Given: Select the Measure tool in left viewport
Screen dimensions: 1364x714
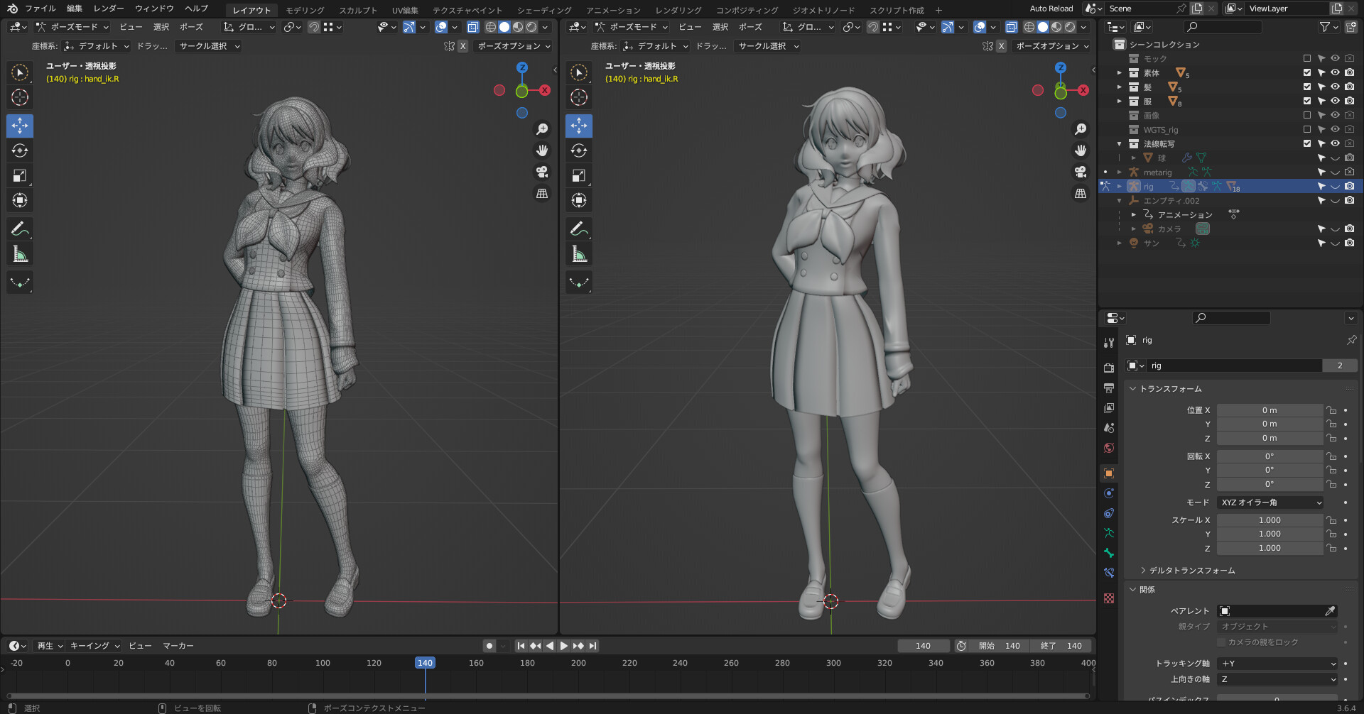Looking at the screenshot, I should pyautogui.click(x=20, y=253).
